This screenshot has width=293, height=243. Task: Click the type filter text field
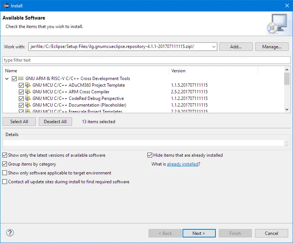tap(146, 60)
